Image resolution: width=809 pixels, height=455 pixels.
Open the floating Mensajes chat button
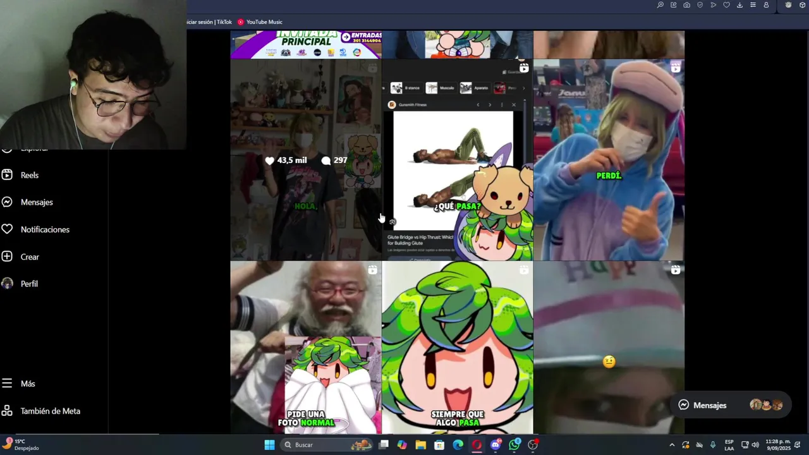tap(730, 405)
